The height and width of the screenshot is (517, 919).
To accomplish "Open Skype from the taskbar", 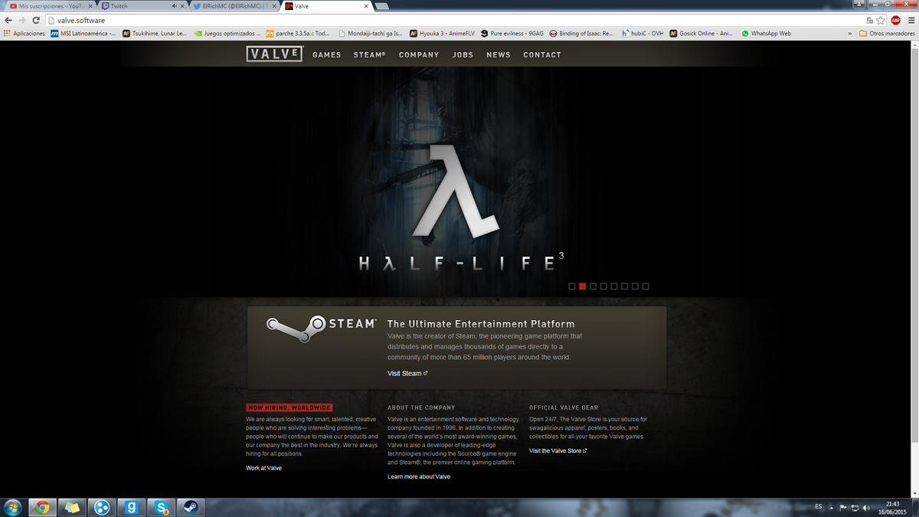I will point(162,507).
